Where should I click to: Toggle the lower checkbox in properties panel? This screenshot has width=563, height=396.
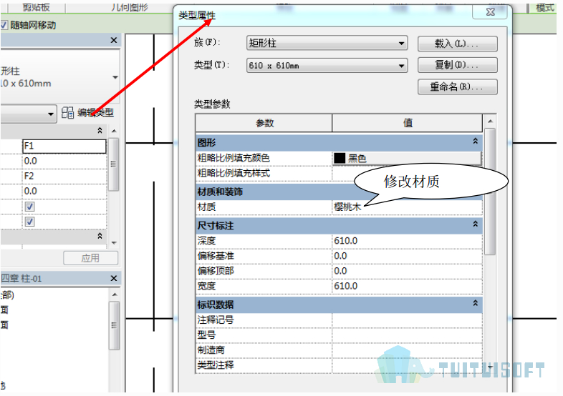point(30,222)
